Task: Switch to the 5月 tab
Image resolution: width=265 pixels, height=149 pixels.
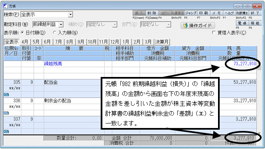Action: tap(36, 42)
